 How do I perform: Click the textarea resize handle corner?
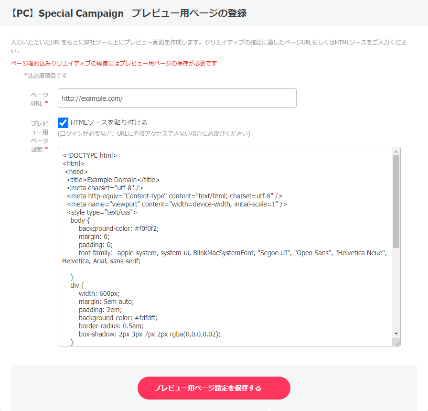pos(396,342)
